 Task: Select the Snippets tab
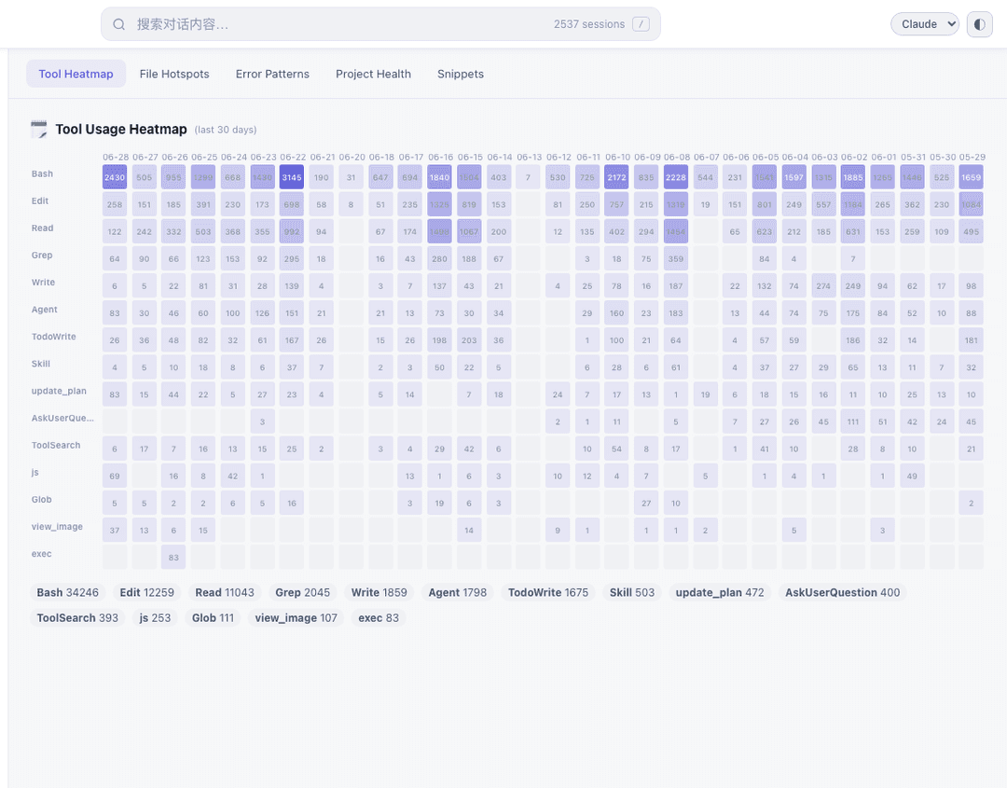[x=461, y=74]
